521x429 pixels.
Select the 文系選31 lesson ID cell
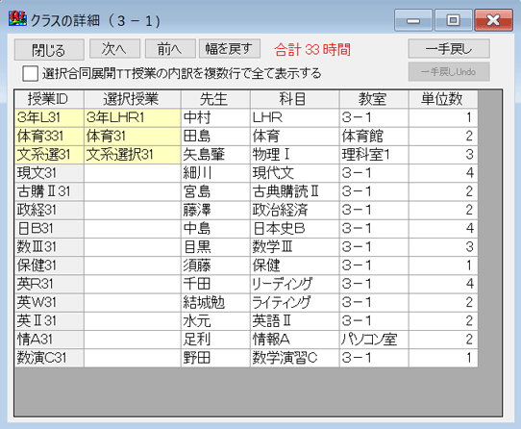coord(49,155)
